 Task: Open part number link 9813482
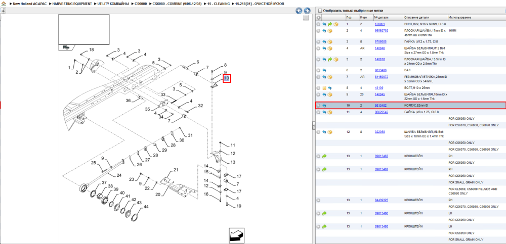[381, 106]
